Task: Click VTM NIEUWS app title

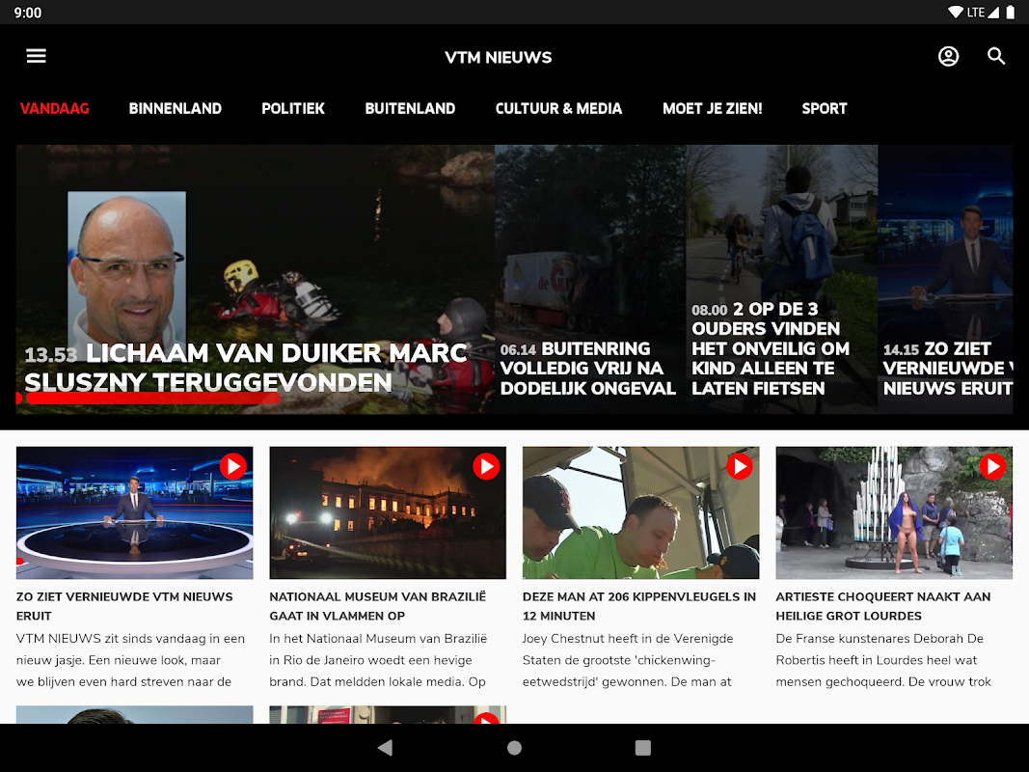Action: 498,58
